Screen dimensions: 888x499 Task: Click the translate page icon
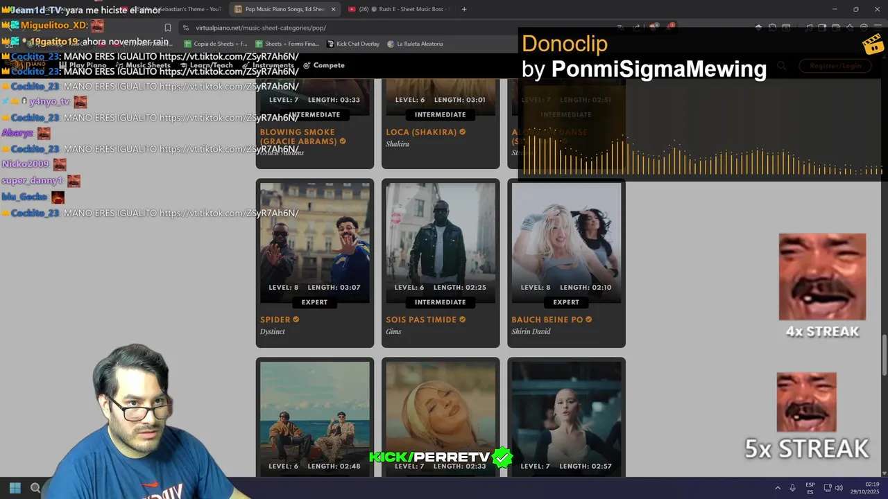pyautogui.click(x=620, y=28)
